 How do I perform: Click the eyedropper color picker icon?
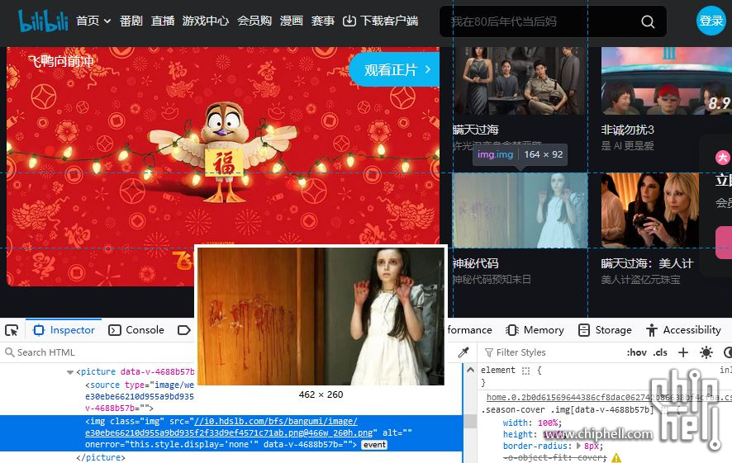(463, 352)
